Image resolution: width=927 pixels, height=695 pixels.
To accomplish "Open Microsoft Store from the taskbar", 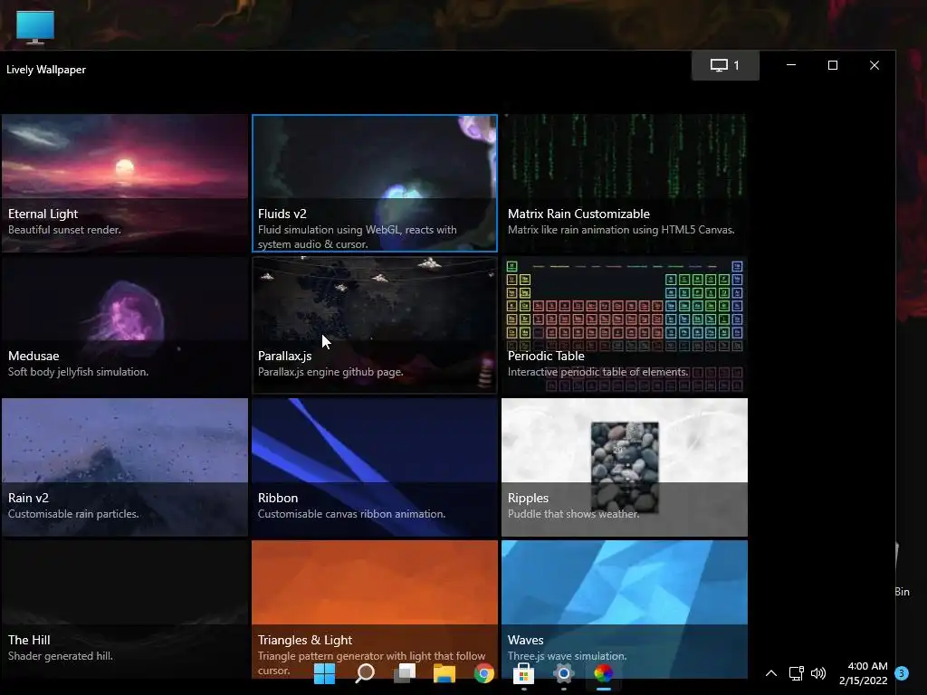I will click(524, 673).
